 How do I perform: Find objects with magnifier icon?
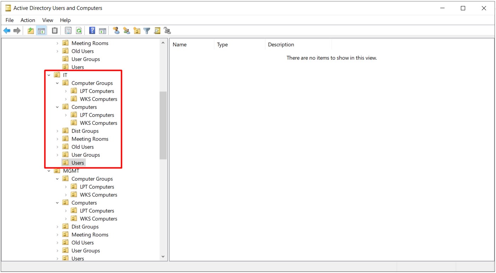click(x=157, y=31)
